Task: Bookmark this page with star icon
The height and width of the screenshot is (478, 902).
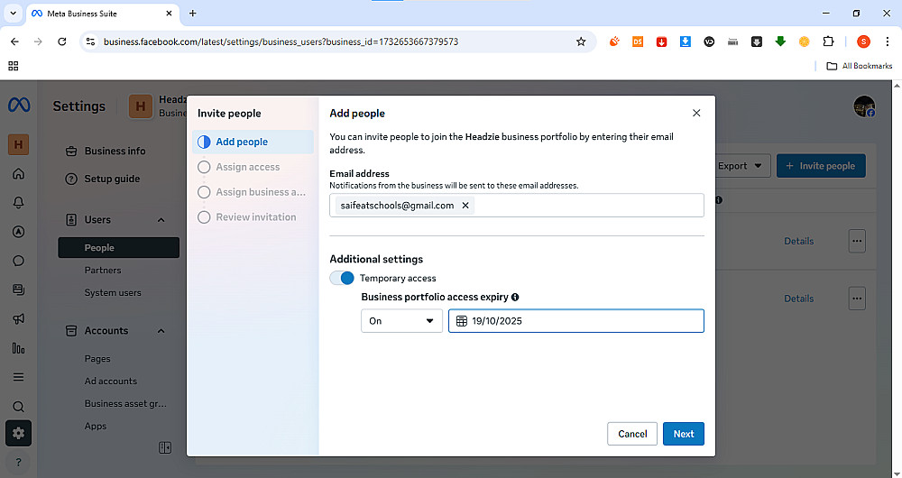Action: (x=581, y=41)
